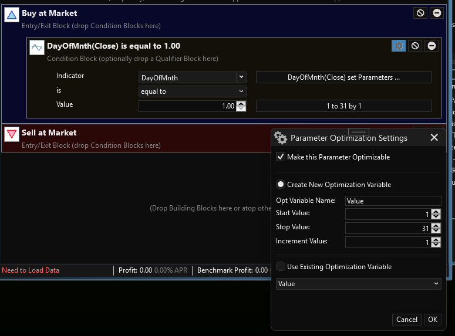Viewport: 455px width, 336px height.
Task: Click the OK button
Action: pyautogui.click(x=432, y=320)
